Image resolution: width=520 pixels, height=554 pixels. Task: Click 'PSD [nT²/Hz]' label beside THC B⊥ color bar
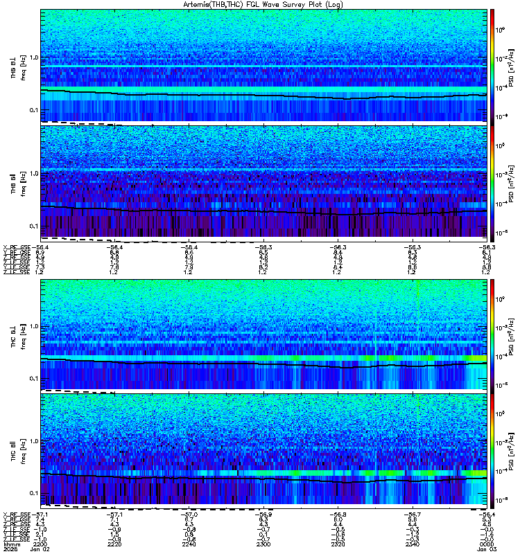pos(512,337)
